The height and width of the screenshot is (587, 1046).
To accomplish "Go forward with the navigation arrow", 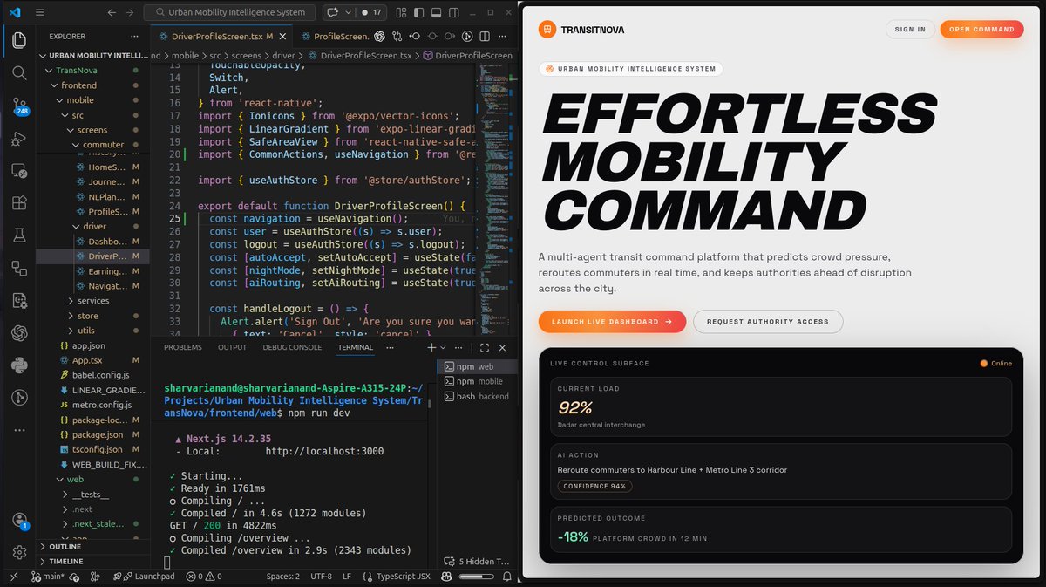I will 129,12.
